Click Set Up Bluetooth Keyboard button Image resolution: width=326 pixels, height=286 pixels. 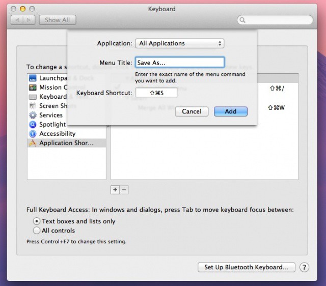246,267
